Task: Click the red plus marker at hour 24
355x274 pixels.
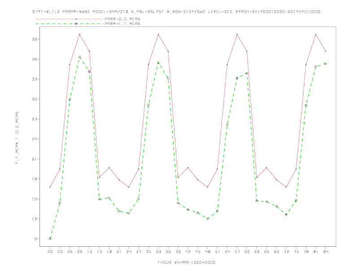Action: pyautogui.click(x=129, y=187)
